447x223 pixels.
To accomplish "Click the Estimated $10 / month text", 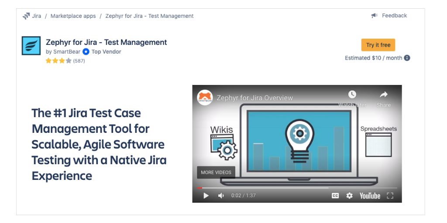I will [374, 58].
